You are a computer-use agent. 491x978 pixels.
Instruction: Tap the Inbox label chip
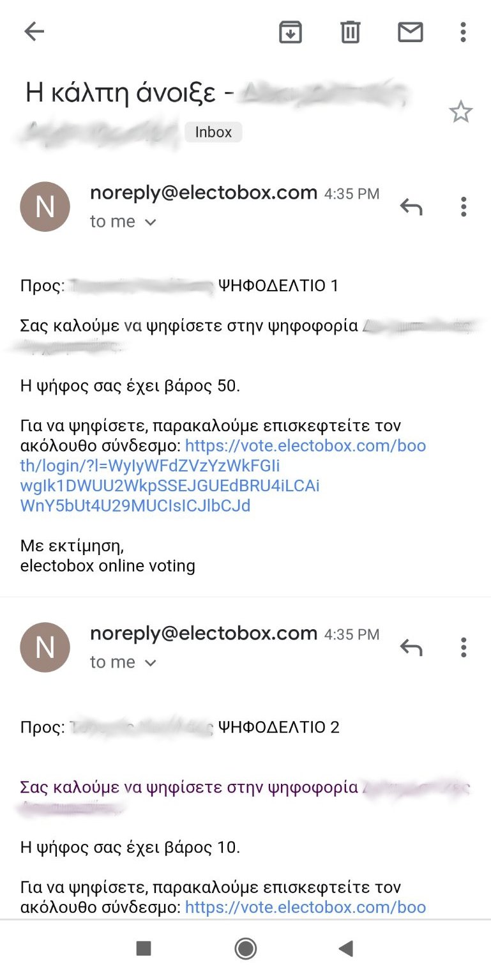(x=213, y=132)
